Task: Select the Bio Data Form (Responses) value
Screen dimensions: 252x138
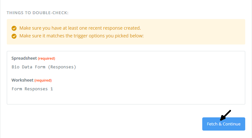Action: coord(44,67)
